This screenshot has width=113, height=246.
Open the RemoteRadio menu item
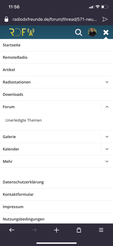coord(56,57)
